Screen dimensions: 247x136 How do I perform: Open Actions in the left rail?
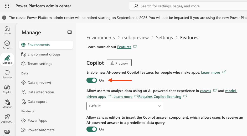point(7,45)
